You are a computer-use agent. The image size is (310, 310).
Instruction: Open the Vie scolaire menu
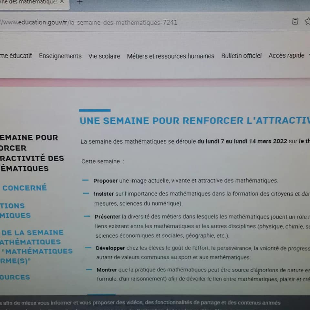click(104, 56)
